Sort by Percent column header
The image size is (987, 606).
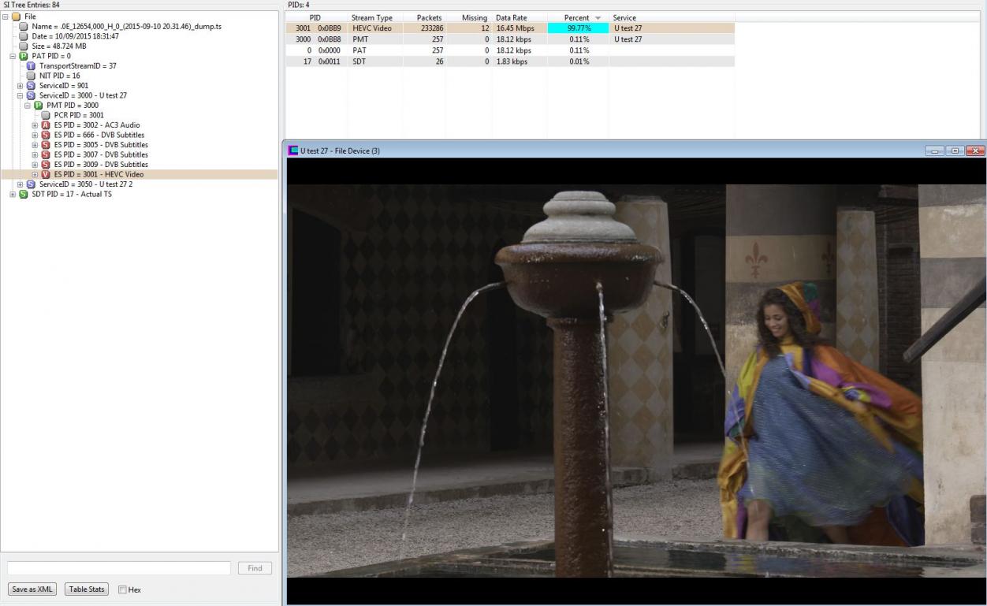577,17
